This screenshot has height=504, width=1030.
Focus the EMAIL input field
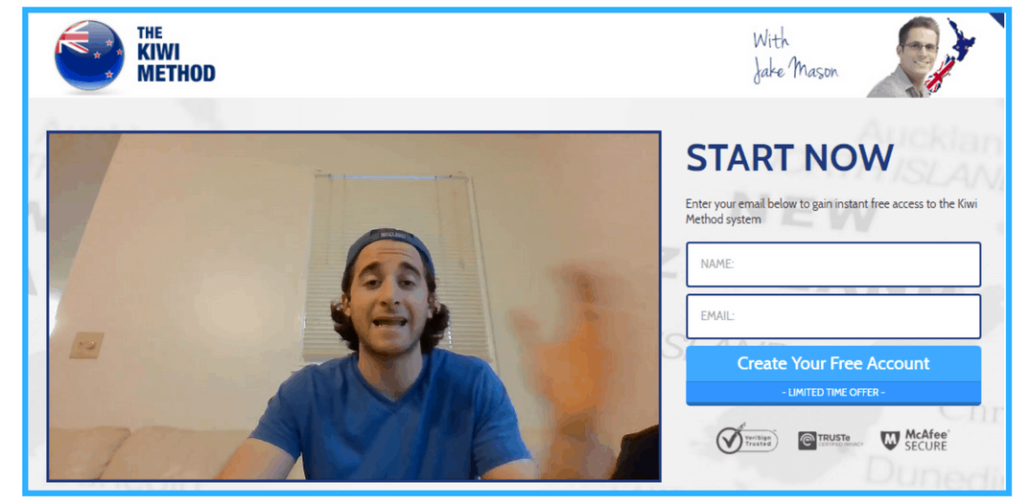pos(833,316)
